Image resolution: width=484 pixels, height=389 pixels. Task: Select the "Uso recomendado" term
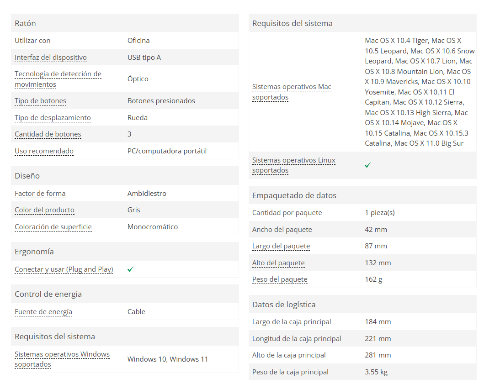tap(44, 151)
